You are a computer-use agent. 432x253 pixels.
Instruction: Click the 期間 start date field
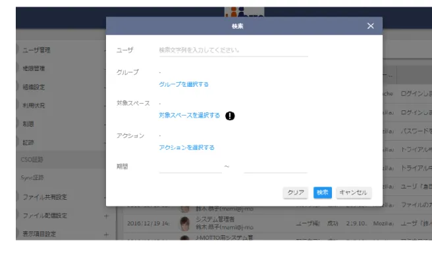[190, 167]
